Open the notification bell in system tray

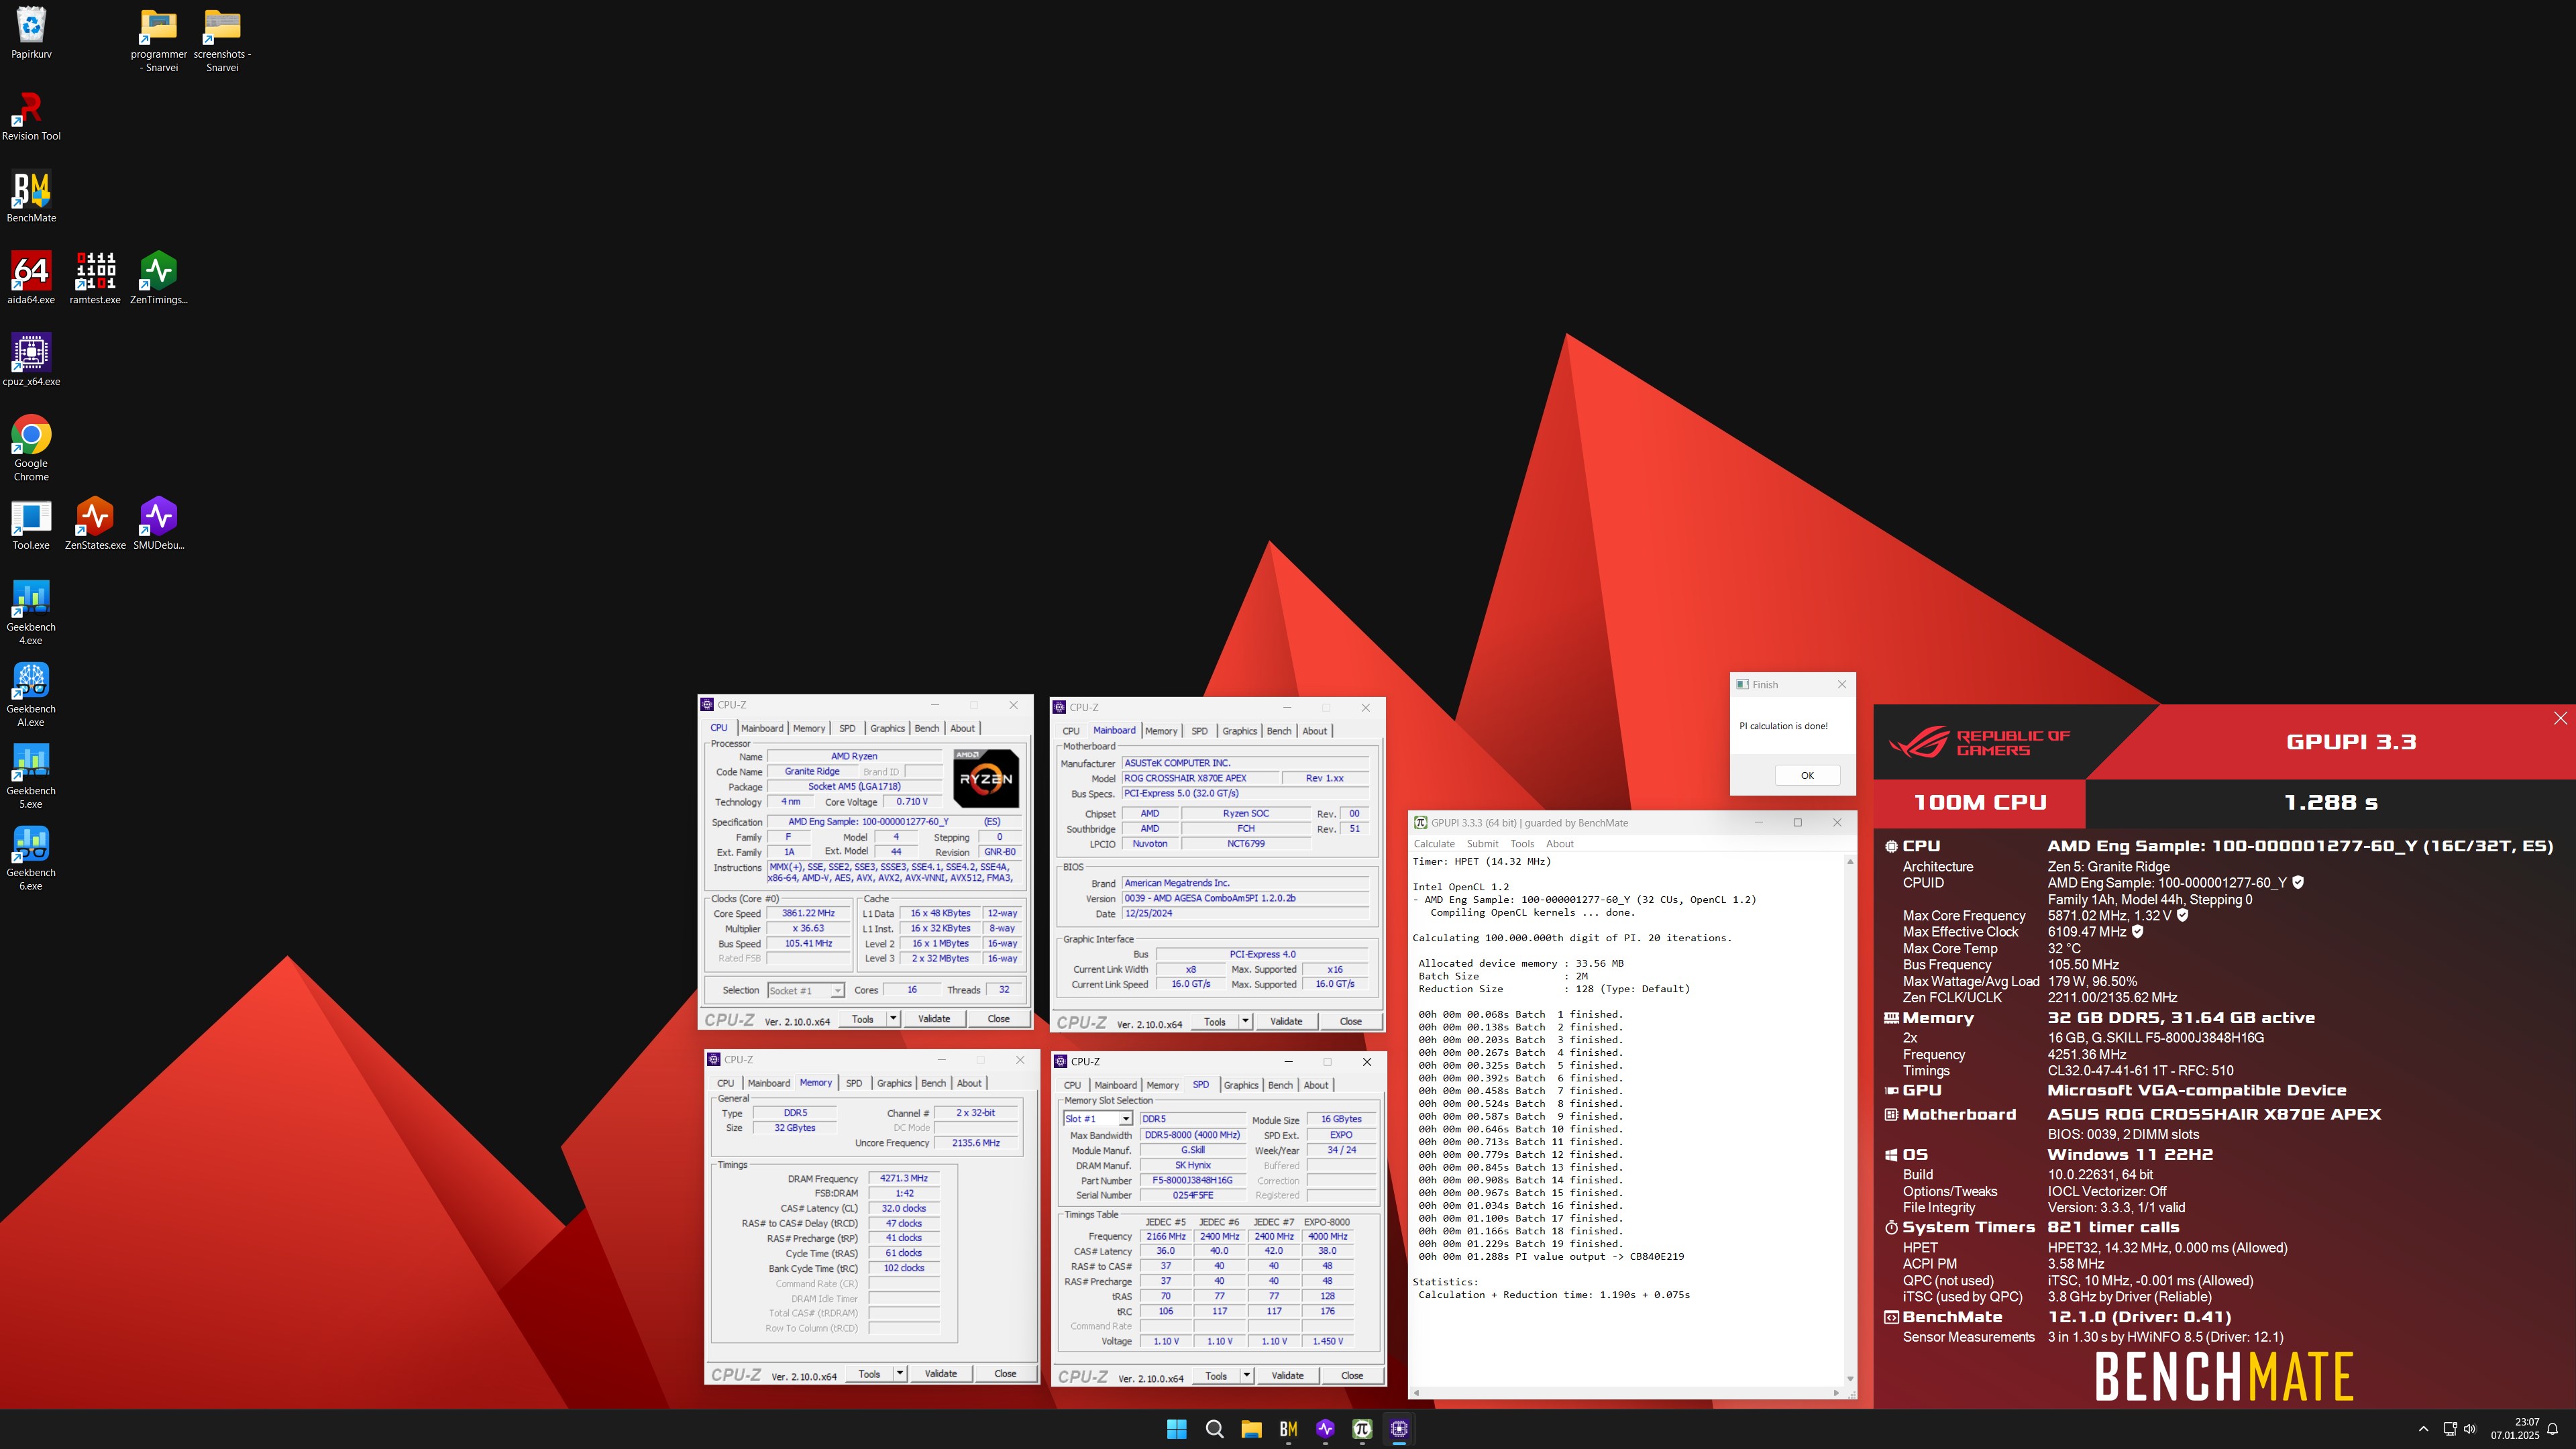click(2552, 1429)
